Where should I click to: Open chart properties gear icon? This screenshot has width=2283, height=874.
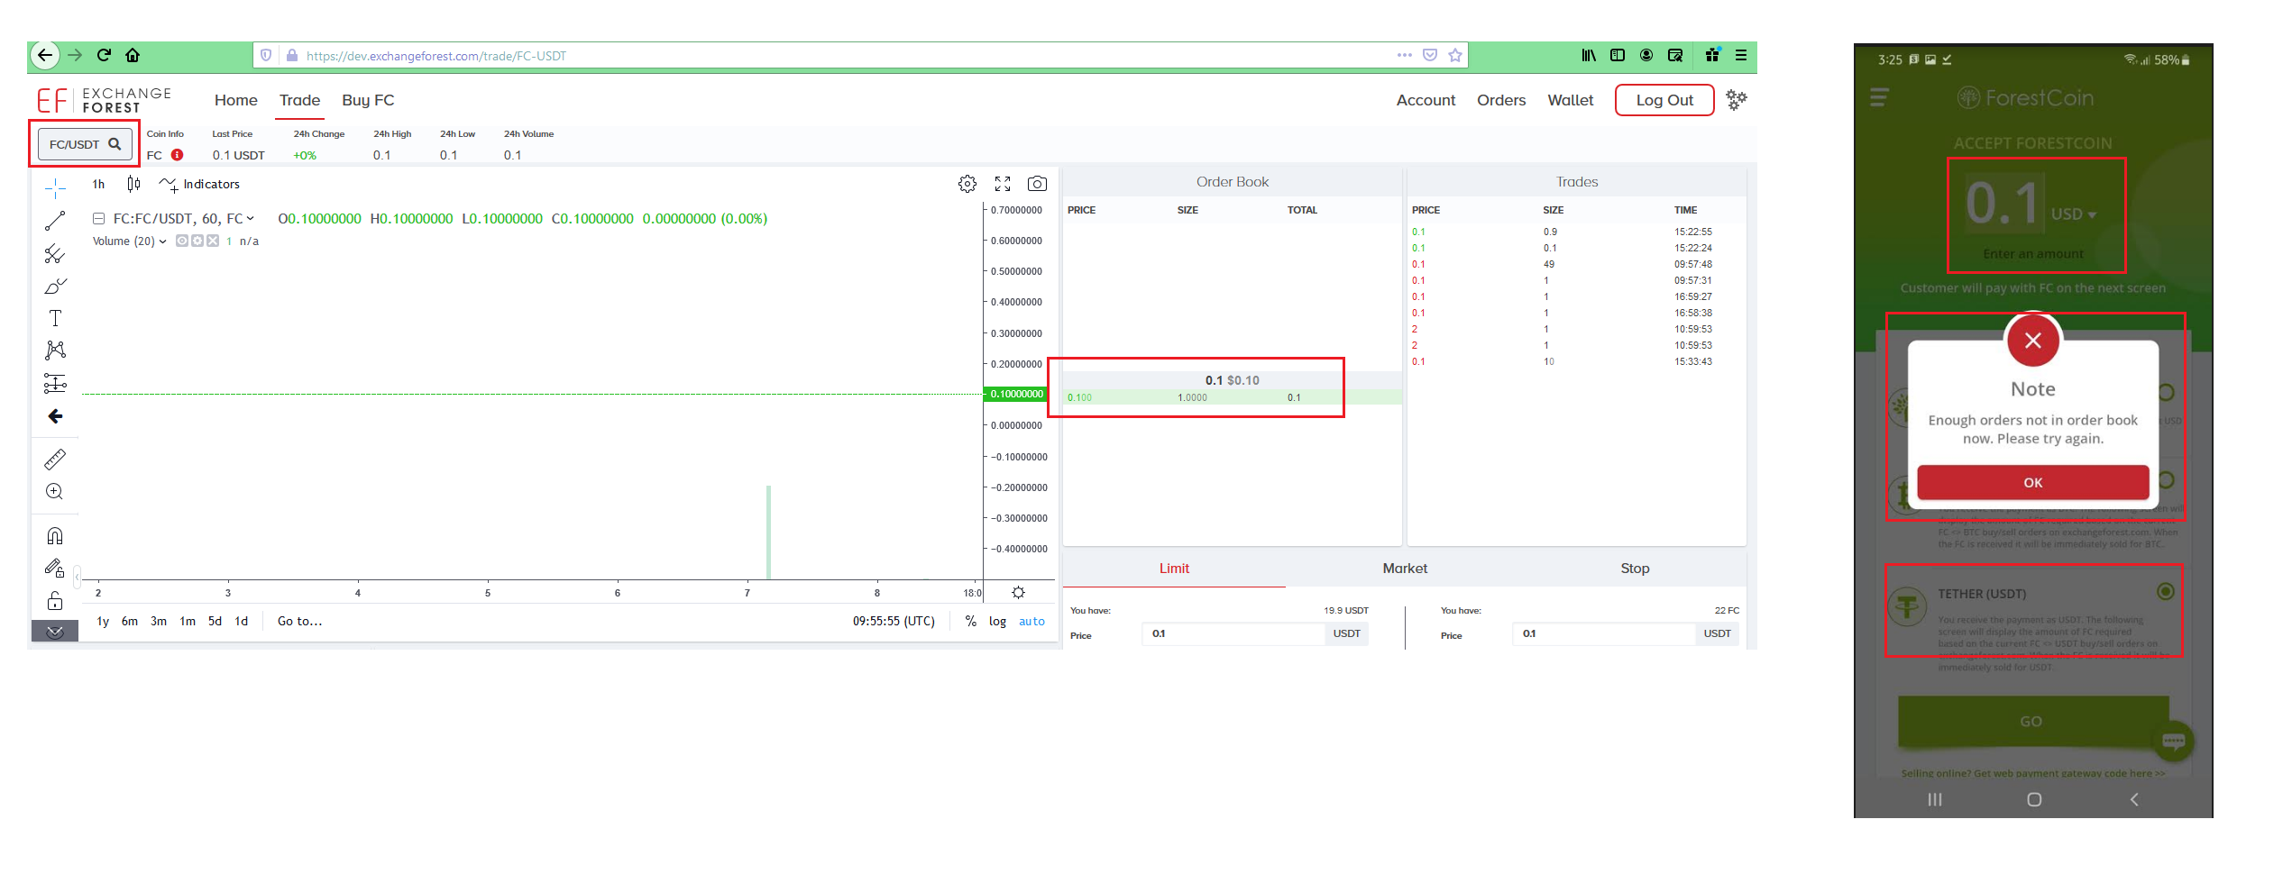pos(967,184)
